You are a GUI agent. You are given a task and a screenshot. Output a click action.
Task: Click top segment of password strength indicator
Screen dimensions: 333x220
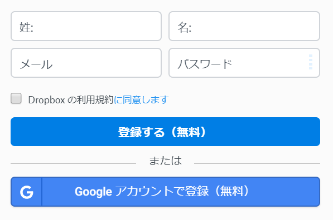tap(311, 56)
